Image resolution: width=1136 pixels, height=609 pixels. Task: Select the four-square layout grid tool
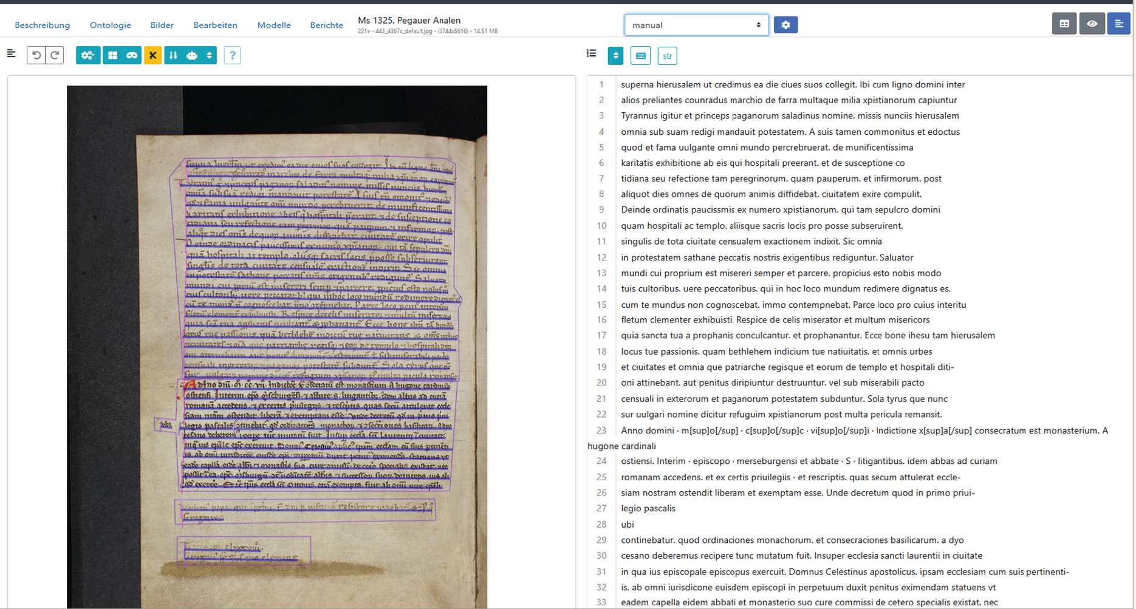[112, 55]
